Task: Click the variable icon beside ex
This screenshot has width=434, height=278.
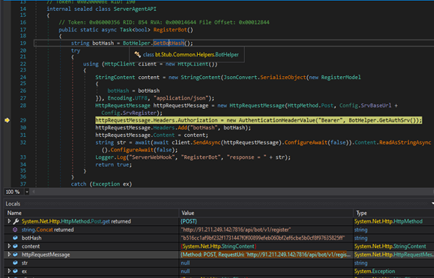Action: click(x=15, y=271)
